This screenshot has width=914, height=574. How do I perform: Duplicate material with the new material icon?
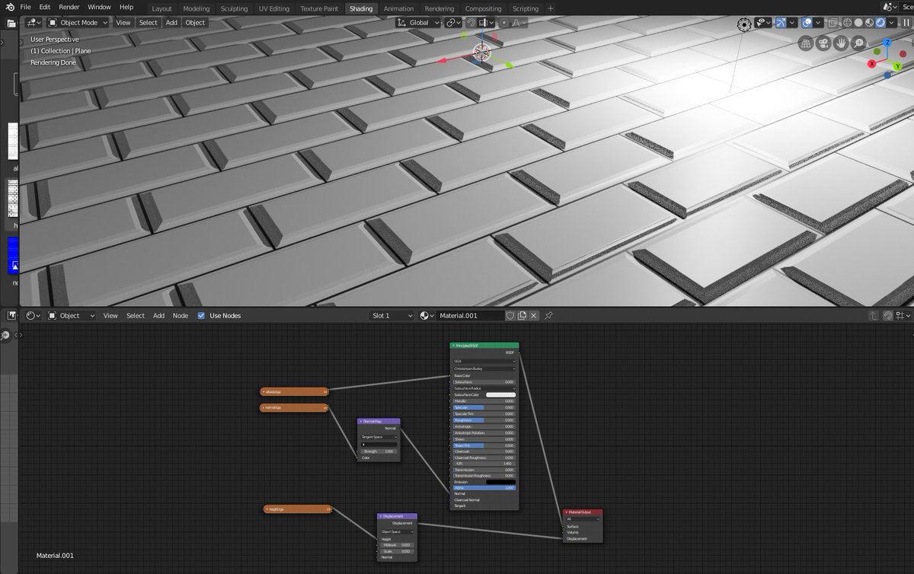click(523, 315)
